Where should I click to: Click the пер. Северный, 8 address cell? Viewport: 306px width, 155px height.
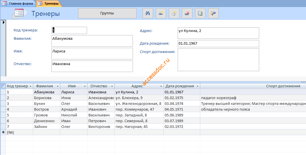139,121
